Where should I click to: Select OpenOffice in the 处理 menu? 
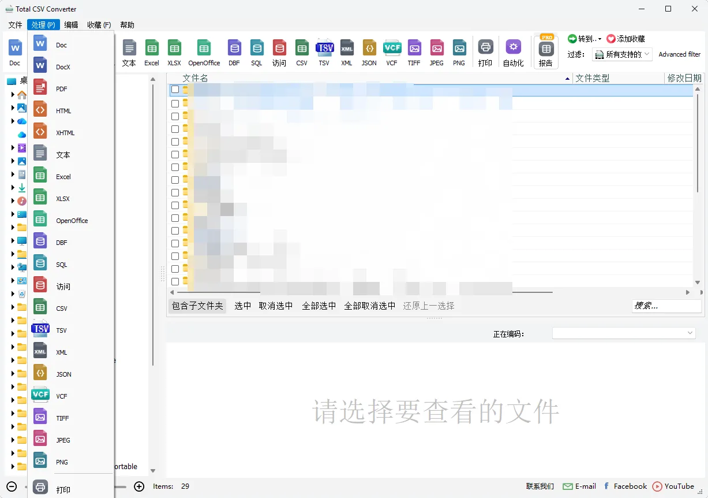click(71, 221)
